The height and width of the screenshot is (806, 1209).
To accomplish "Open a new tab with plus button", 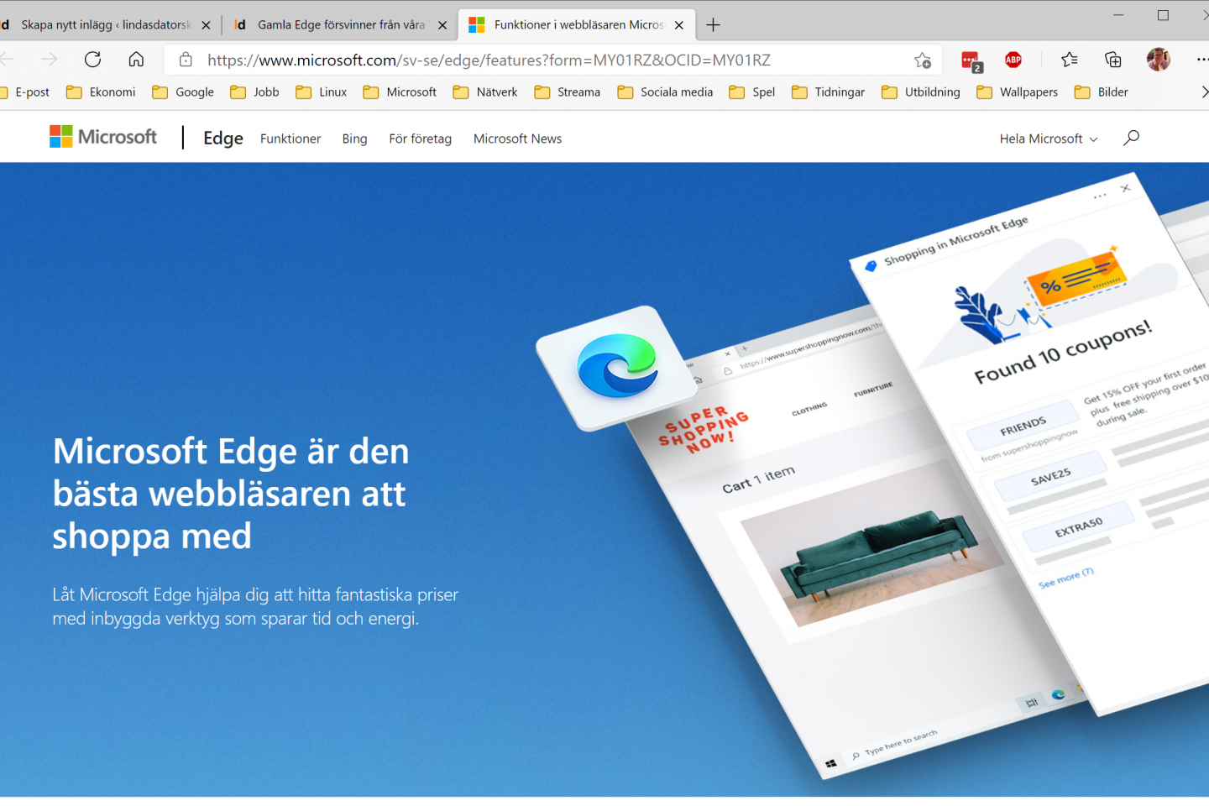I will (x=713, y=25).
